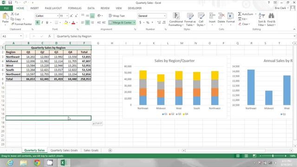
Task: Toggle Underline formatting
Action: click(x=47, y=23)
